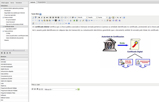This screenshot has height=102, width=159.
Task: Open the Párrafo format dropdown
Action: click(x=82, y=18)
